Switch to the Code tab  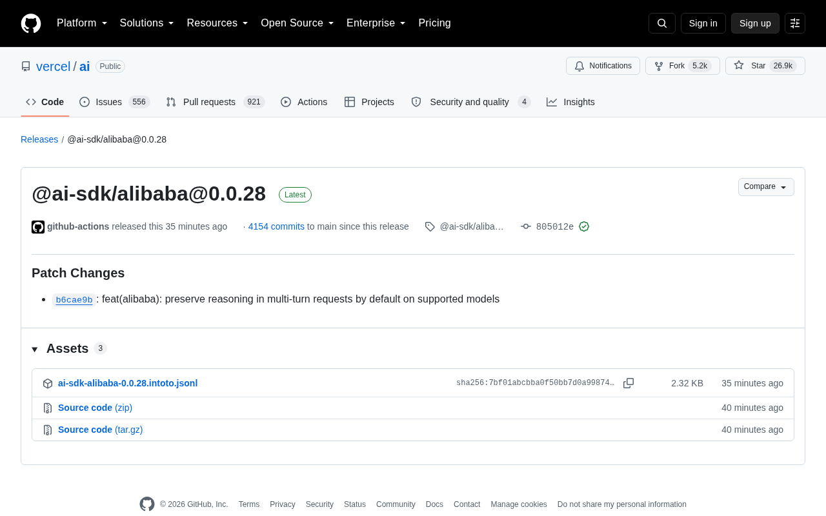(45, 102)
